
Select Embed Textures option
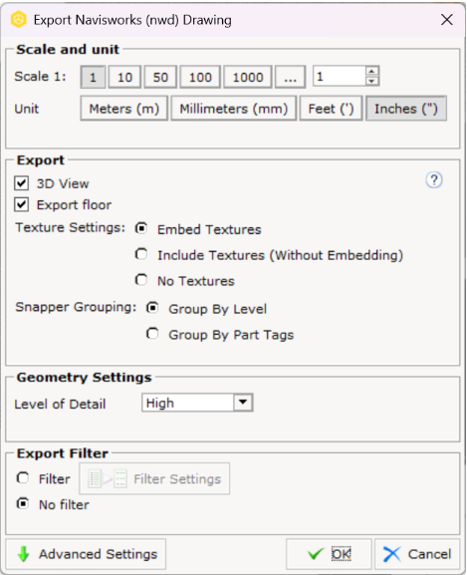(141, 228)
